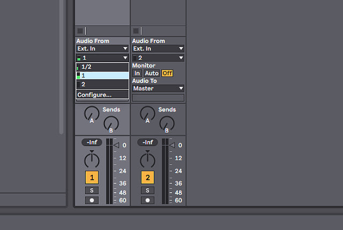Arm track 1 for recording
This screenshot has width=343, height=230.
click(x=92, y=201)
